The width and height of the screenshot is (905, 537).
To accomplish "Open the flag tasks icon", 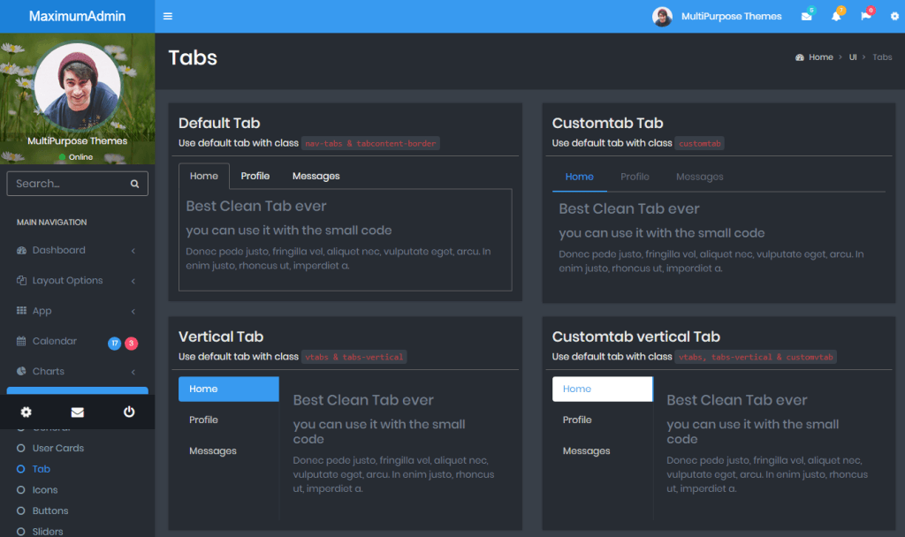I will 866,16.
